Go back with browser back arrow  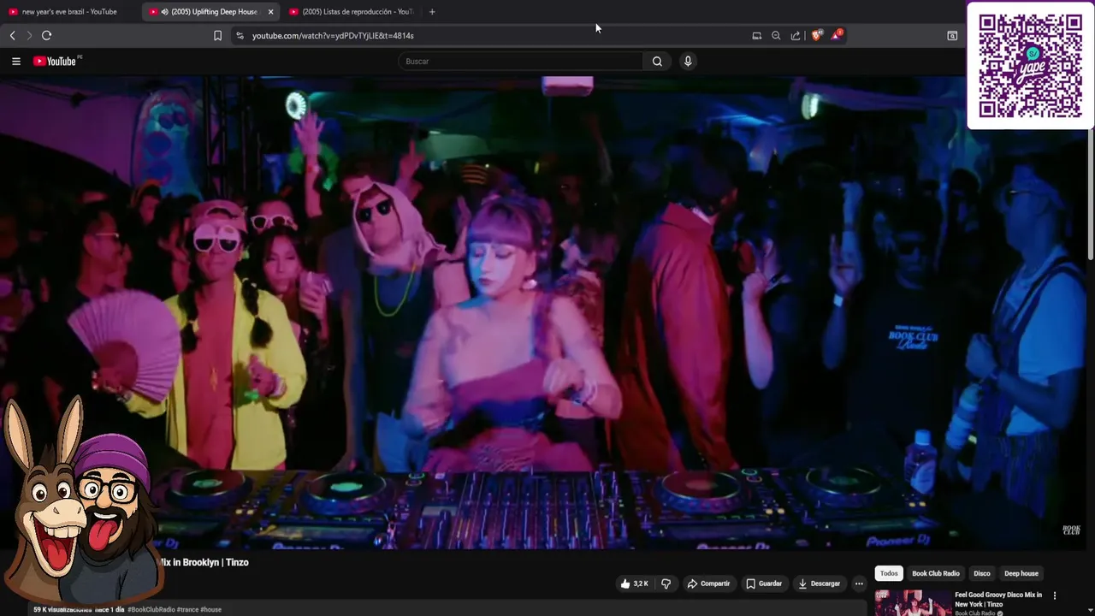12,35
